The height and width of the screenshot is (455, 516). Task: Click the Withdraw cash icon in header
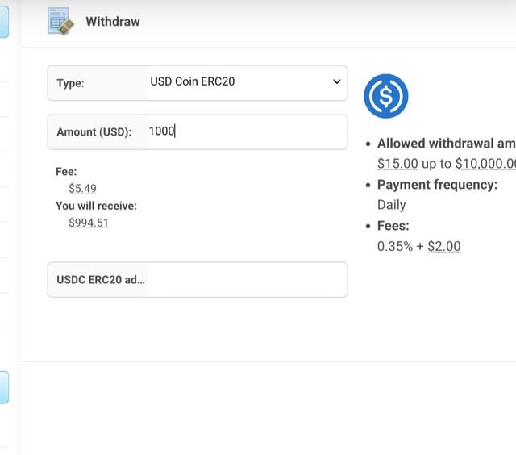pos(61,22)
